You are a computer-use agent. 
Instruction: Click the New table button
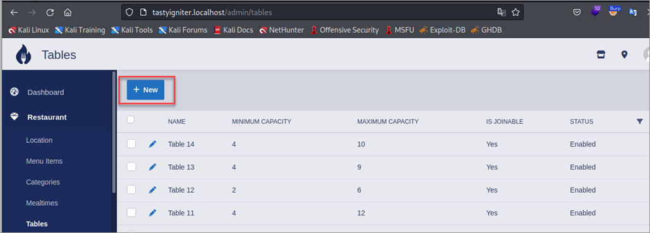pos(145,90)
